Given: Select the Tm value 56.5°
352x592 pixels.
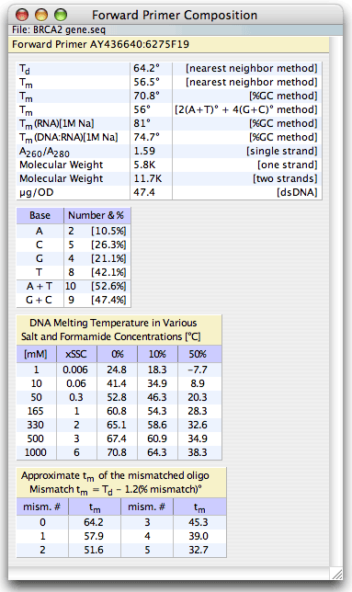Looking at the screenshot, I should pos(146,82).
